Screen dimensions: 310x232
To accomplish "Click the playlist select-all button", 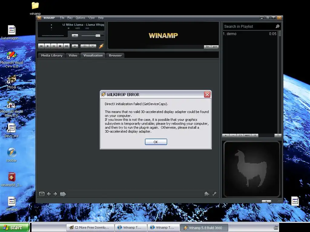I will point(240,136).
